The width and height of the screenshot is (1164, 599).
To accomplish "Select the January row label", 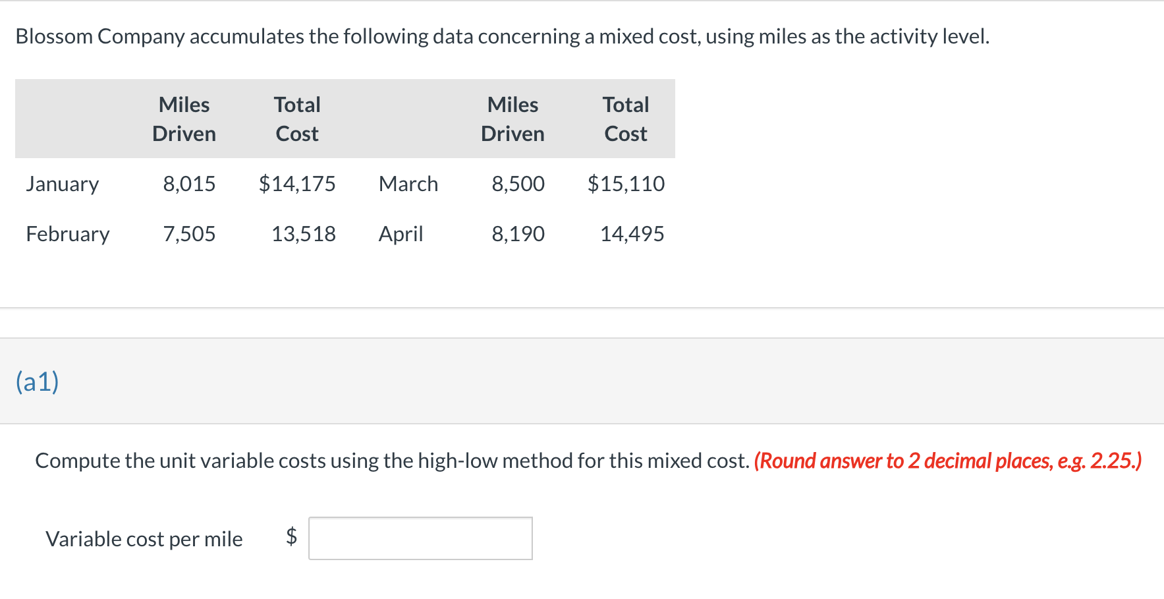I will tap(63, 184).
